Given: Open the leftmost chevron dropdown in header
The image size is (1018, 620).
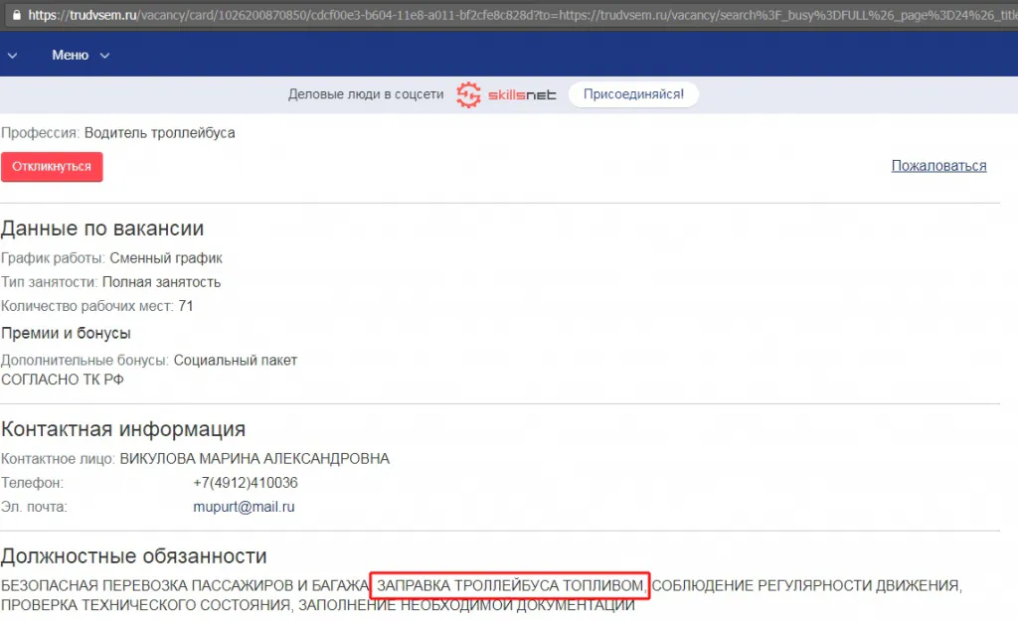Looking at the screenshot, I should pyautogui.click(x=12, y=56).
